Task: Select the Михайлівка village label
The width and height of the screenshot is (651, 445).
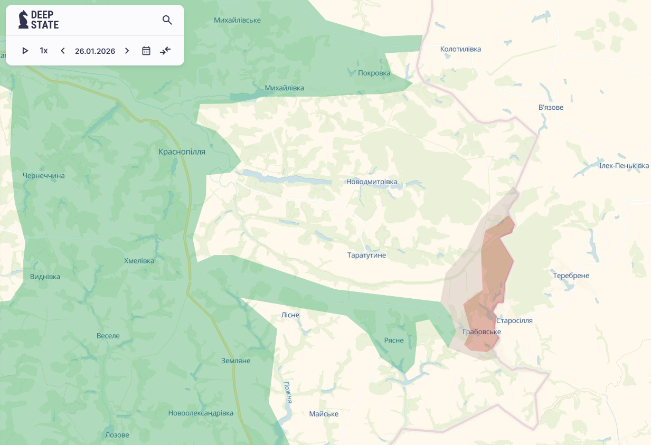Action: point(284,88)
